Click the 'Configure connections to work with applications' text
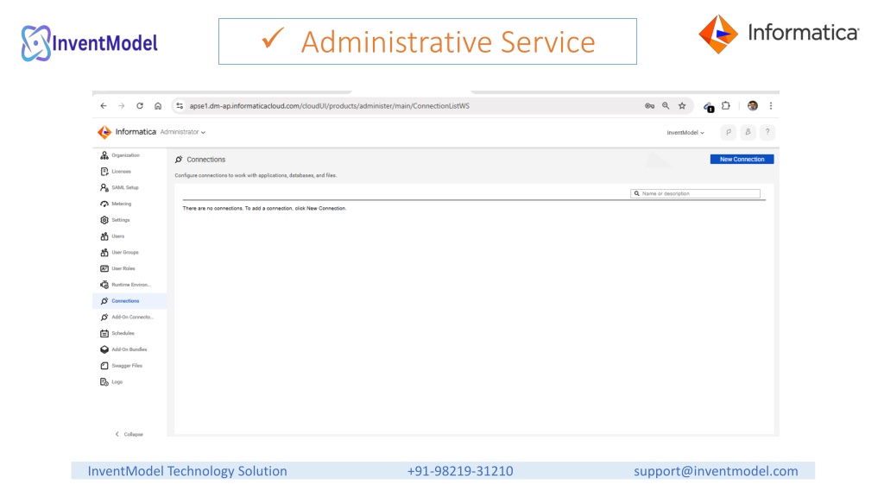 pos(256,176)
